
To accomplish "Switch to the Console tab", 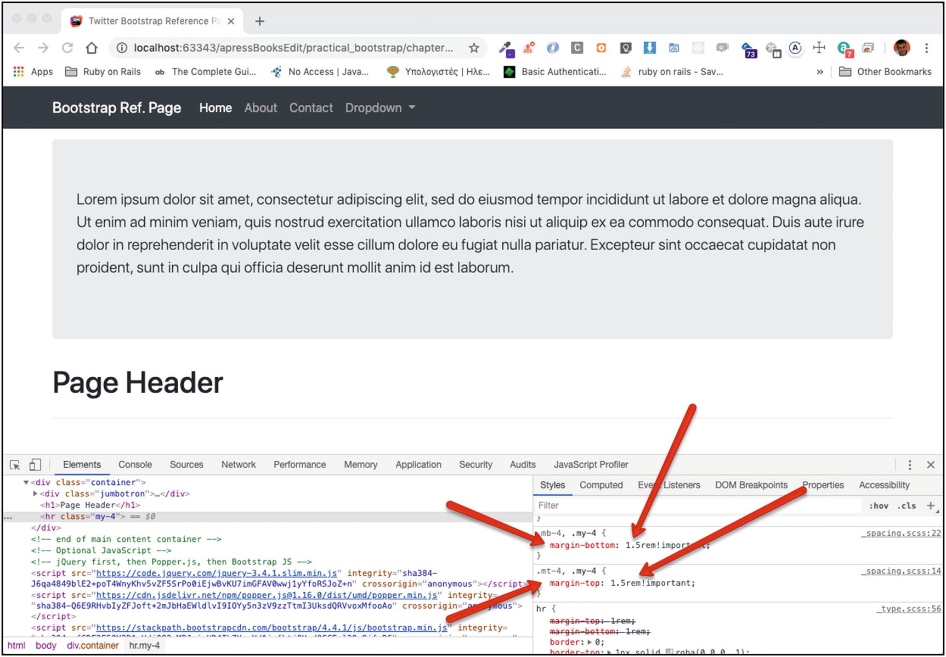I will (x=135, y=465).
